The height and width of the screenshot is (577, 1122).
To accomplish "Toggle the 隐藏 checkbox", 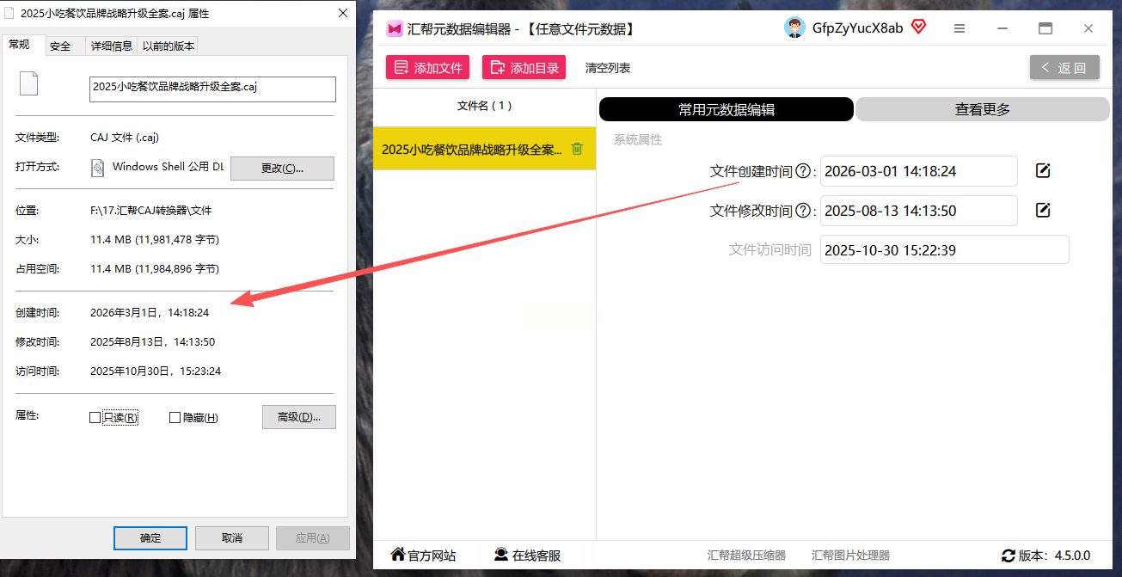I will tap(175, 418).
